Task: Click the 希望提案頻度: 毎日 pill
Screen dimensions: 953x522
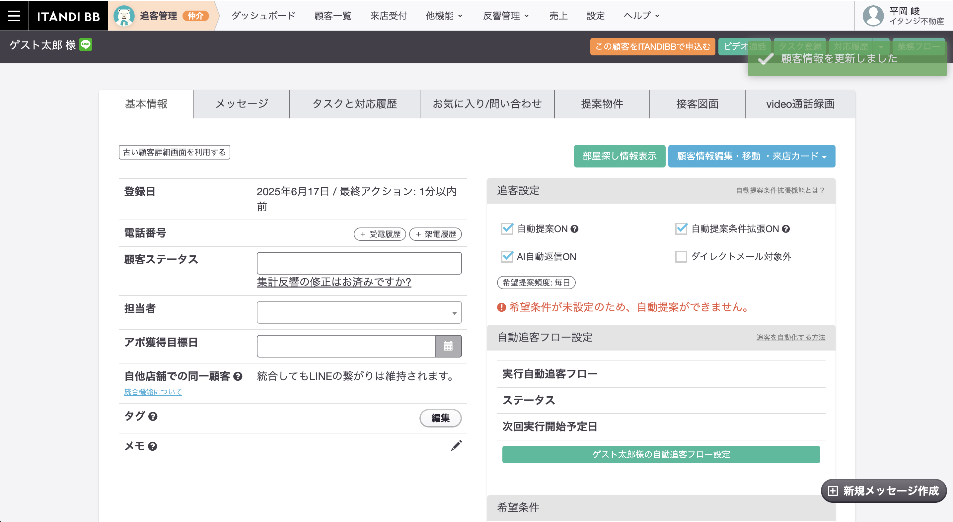Action: (536, 283)
